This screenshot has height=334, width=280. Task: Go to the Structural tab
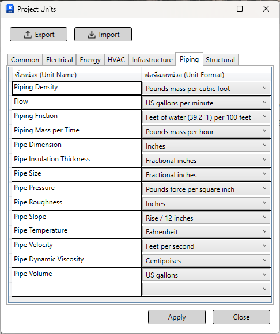tap(220, 60)
